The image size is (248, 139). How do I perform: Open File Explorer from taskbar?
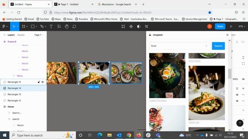tap(109, 135)
